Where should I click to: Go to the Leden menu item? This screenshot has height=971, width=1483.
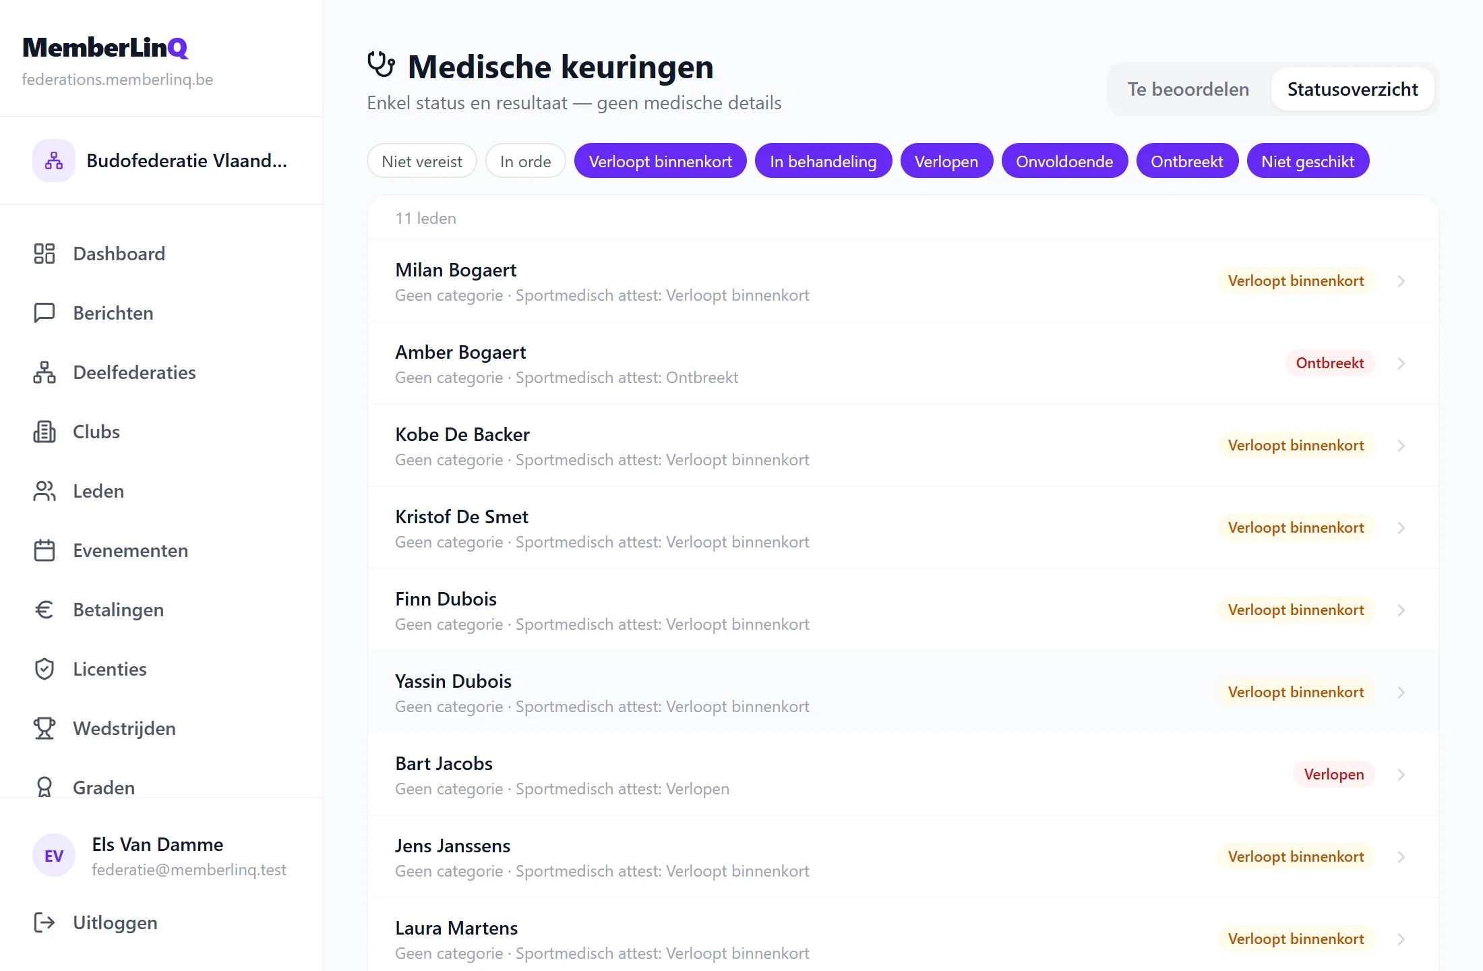tap(161, 491)
